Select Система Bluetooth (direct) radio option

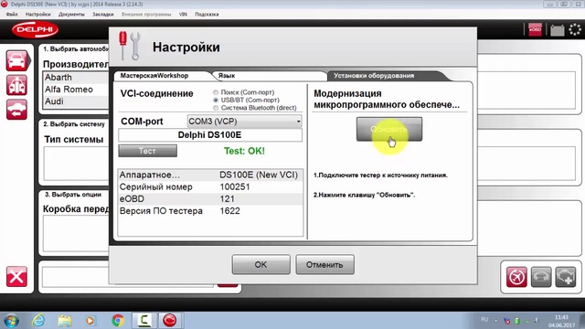(216, 108)
